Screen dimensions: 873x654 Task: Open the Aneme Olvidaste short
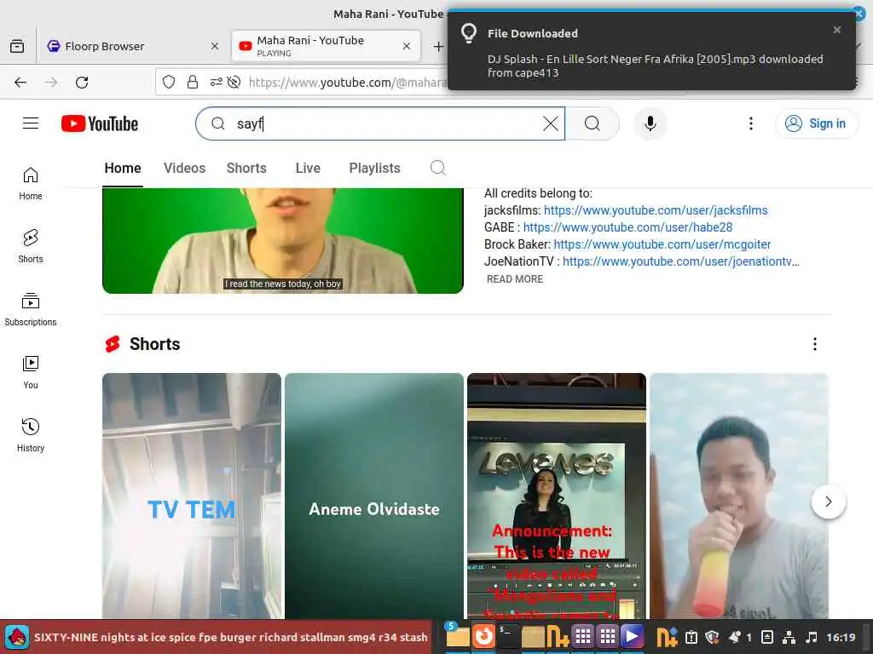[374, 496]
